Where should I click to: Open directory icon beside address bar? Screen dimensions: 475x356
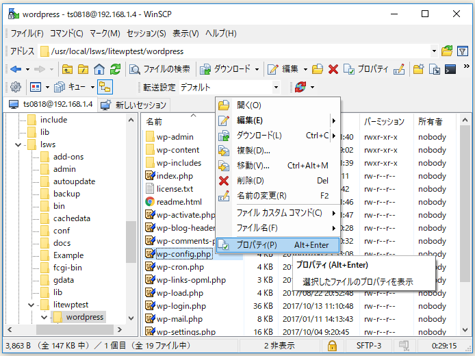pyautogui.click(x=447, y=51)
